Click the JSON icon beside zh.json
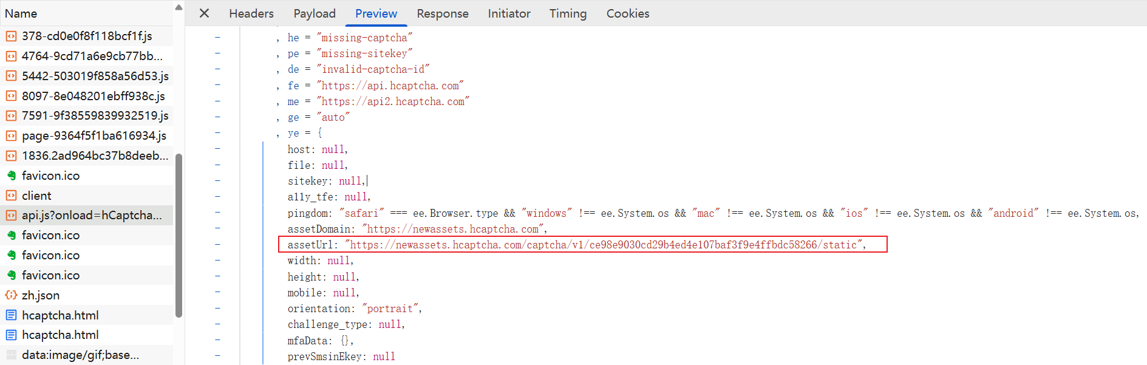This screenshot has width=1147, height=365. 11,295
